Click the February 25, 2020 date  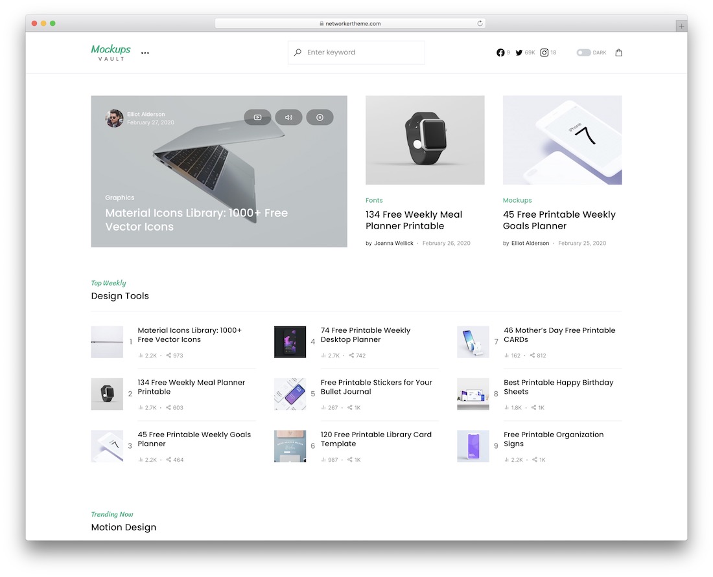582,243
